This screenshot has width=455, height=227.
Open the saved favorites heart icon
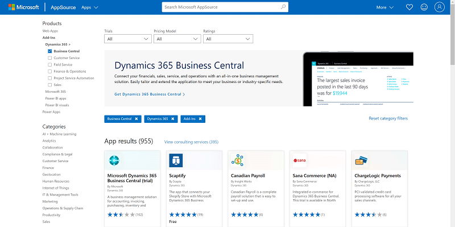coord(409,7)
